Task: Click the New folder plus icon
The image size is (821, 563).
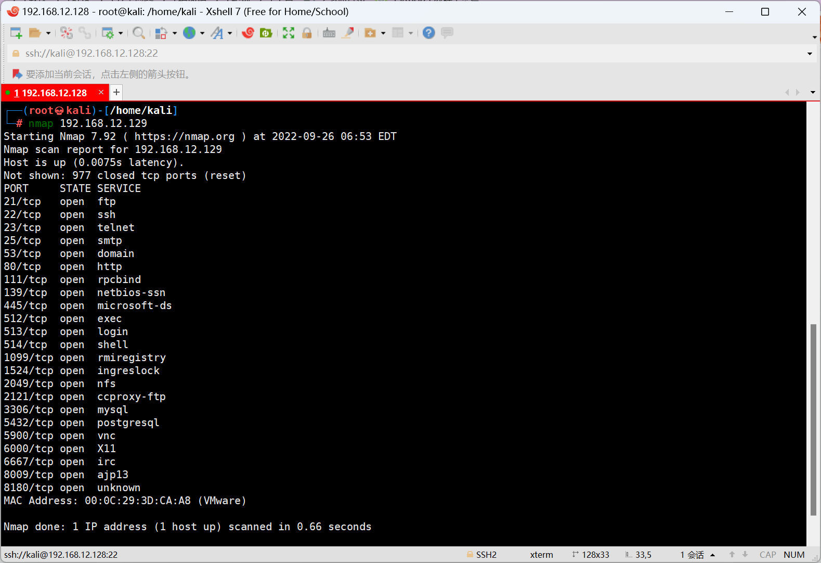Action: tap(370, 33)
